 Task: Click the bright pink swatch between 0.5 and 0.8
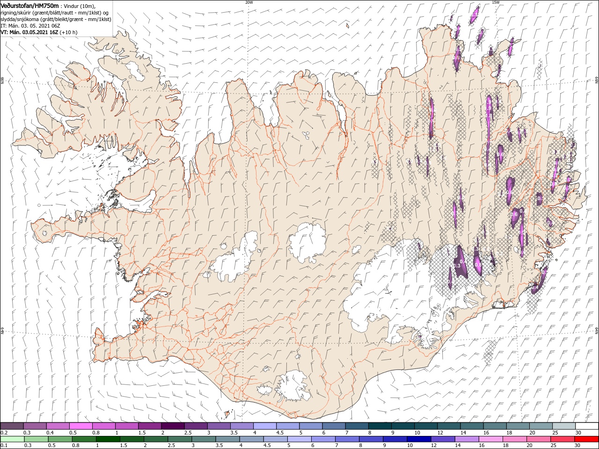point(80,426)
